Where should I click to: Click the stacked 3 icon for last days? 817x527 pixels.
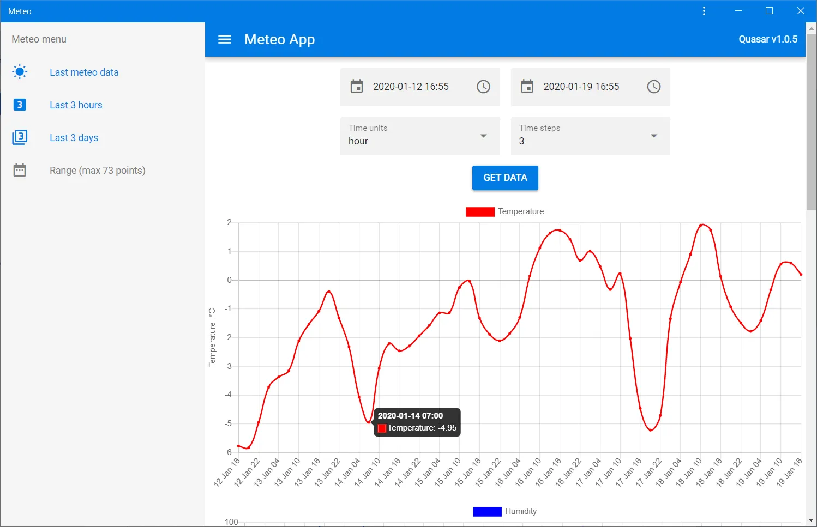(x=20, y=137)
